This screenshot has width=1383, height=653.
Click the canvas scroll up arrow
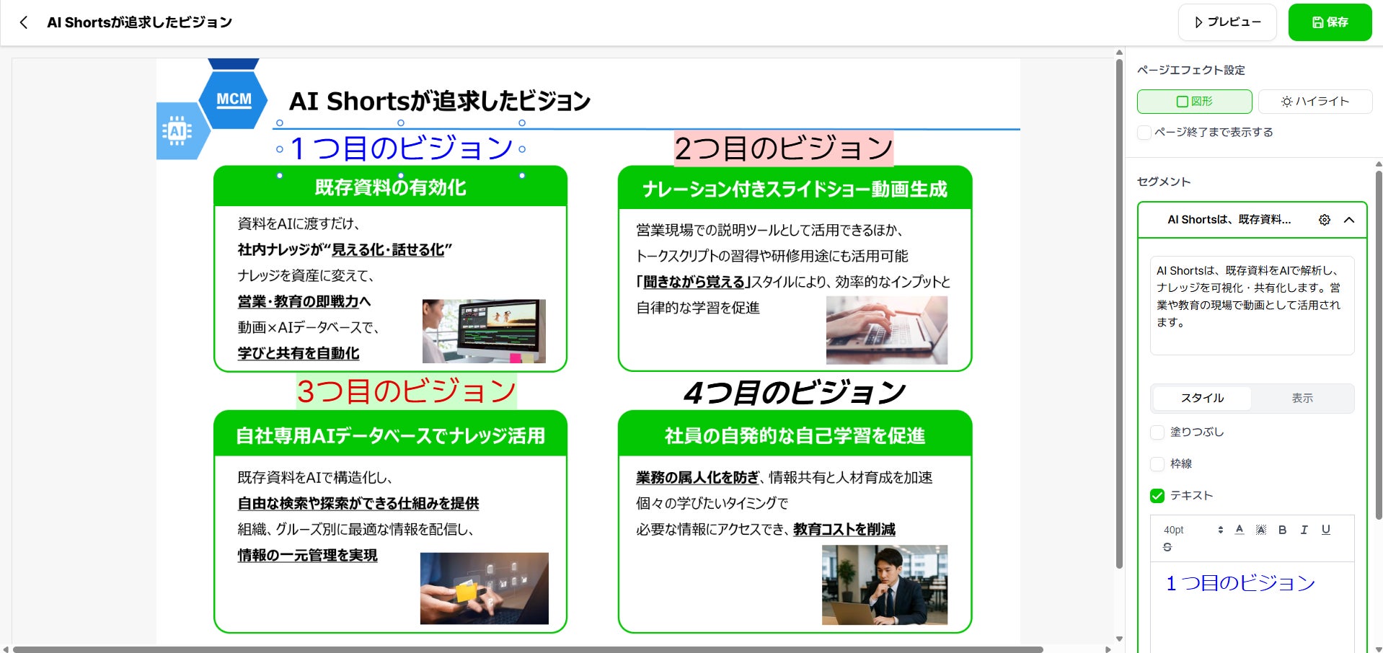point(1119,53)
